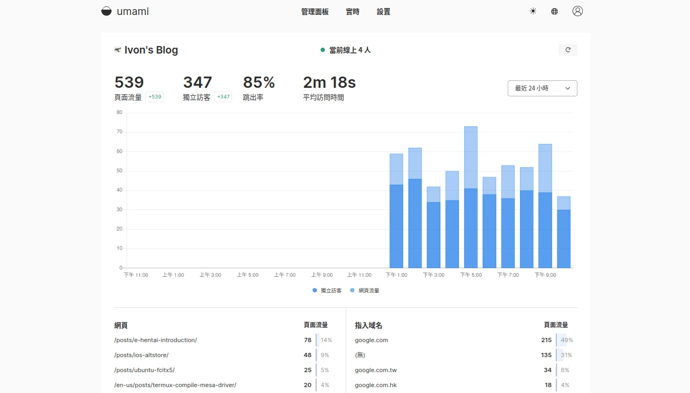This screenshot has width=690, height=393.
Task: Click the Ivon's Blog favicon icon
Action: (x=118, y=50)
